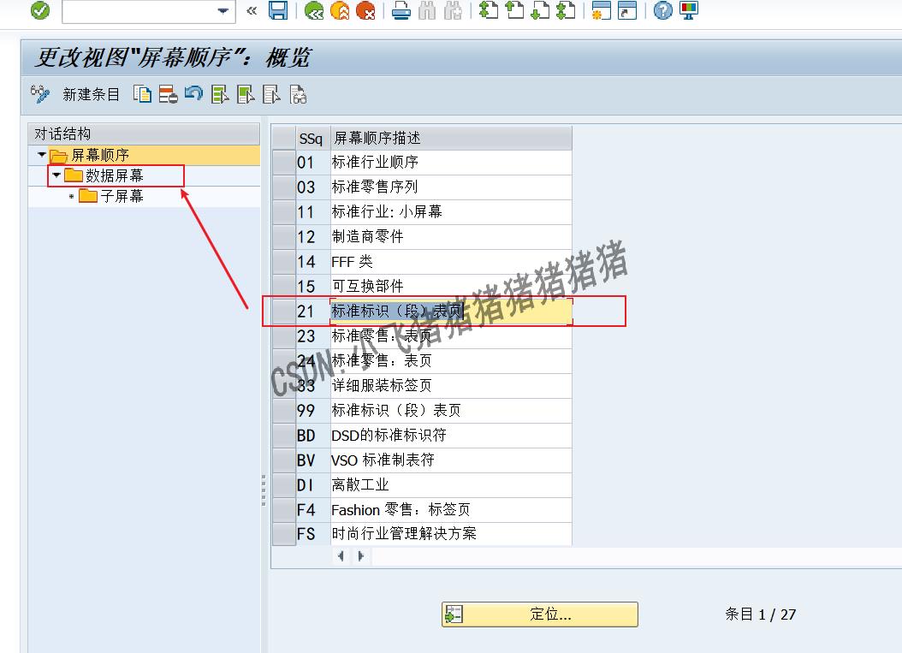
Task: Click the Back navigation icon
Action: pos(313,11)
